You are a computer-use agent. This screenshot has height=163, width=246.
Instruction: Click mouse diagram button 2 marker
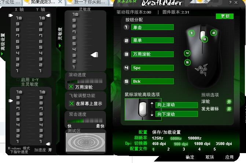pyautogui.click(x=213, y=33)
